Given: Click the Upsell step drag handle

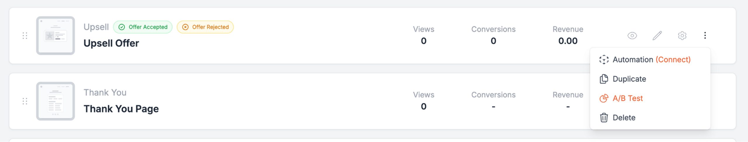Looking at the screenshot, I should pos(25,36).
